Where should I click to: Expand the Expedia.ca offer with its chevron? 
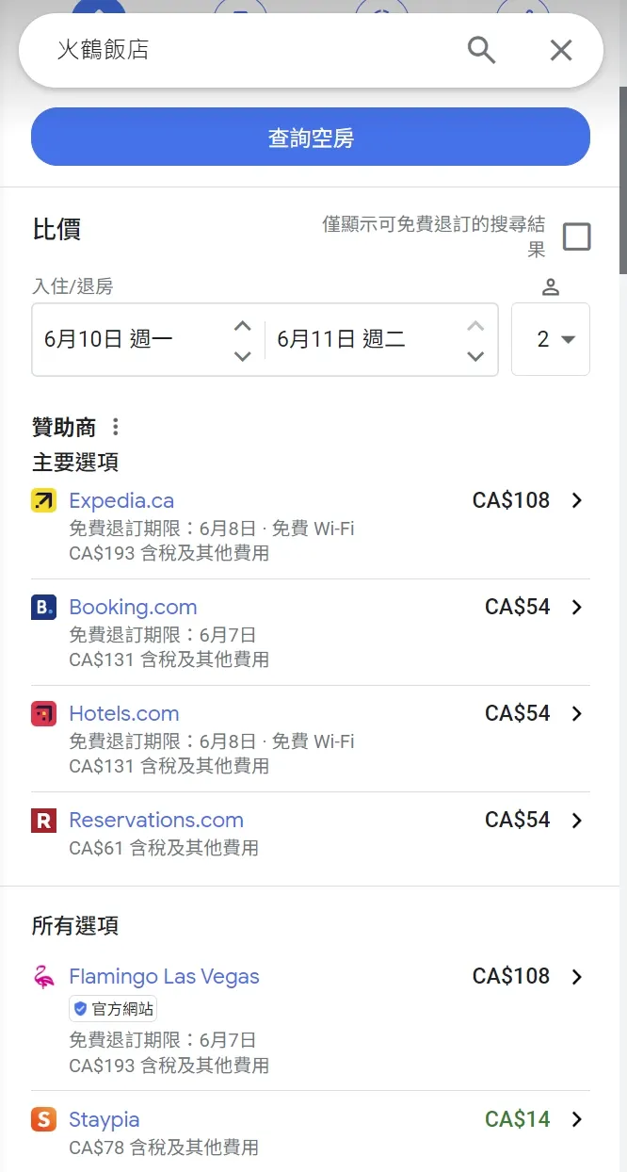point(576,501)
